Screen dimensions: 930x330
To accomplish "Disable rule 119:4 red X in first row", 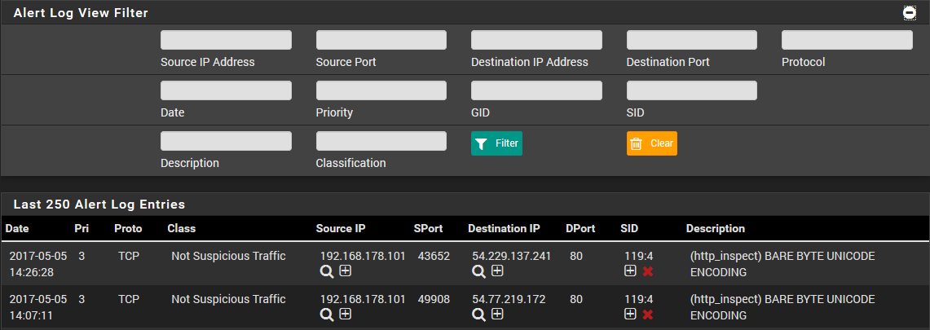I will click(648, 271).
